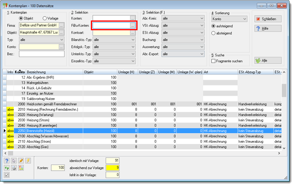Click the blue question mark help icon
This screenshot has height=186, width=294.
click(7, 161)
